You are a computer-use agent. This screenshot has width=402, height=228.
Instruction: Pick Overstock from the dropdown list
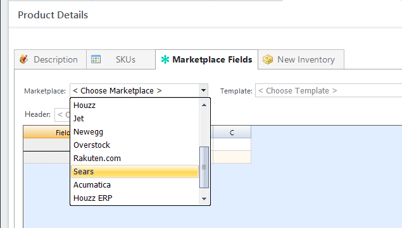tap(135, 145)
